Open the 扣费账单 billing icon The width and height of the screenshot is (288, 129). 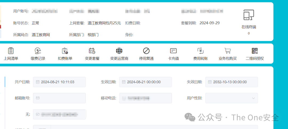coord(65,50)
